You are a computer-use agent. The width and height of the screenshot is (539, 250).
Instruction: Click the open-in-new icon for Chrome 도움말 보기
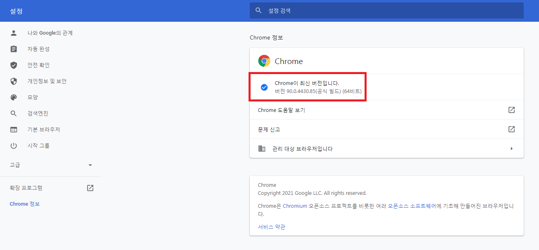coord(512,110)
